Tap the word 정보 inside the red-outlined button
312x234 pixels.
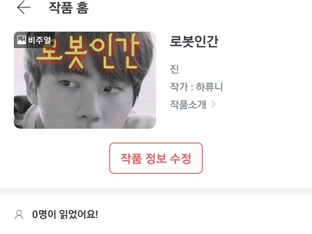156,159
